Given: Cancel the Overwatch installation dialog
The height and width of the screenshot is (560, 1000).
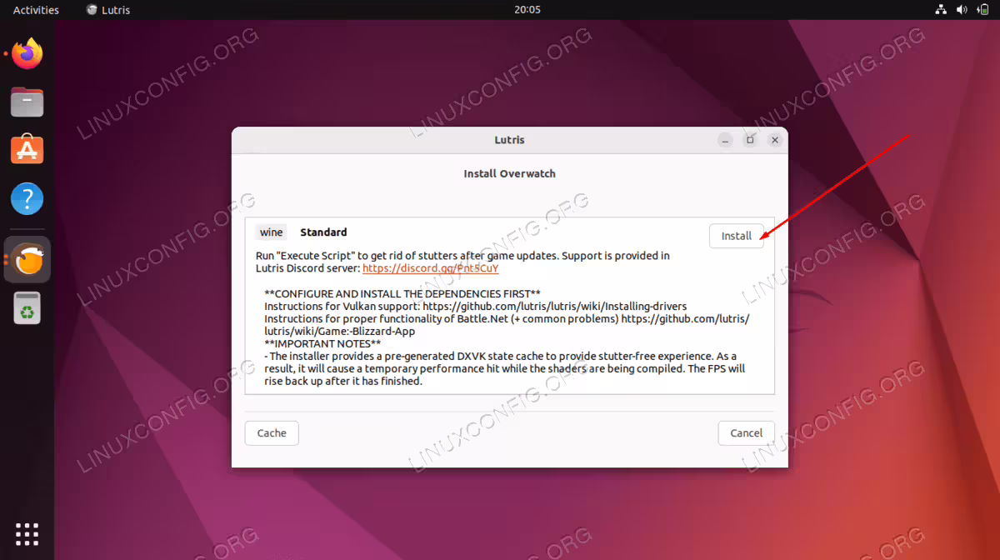Looking at the screenshot, I should 746,432.
